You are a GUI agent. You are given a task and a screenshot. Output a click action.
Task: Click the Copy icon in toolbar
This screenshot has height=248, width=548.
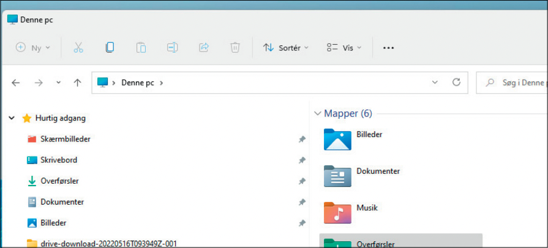pos(110,48)
